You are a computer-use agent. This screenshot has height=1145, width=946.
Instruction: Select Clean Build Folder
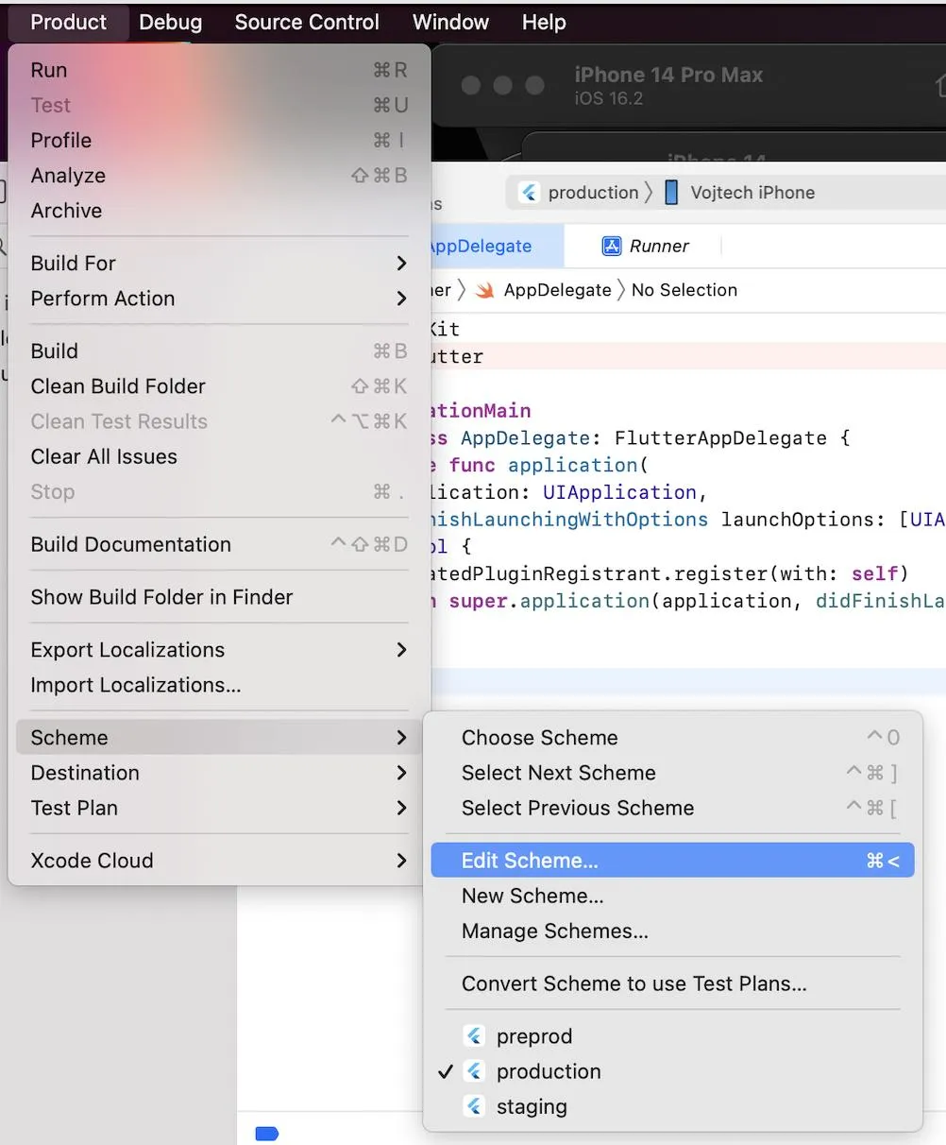click(219, 386)
